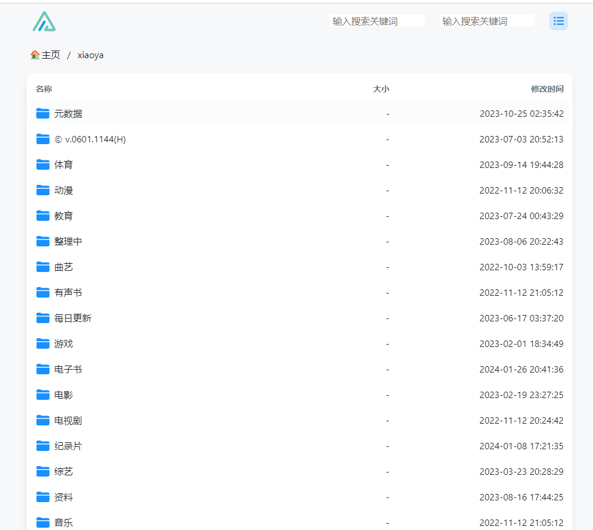
Task: Click folder icon of v.0601.1144(H)
Action: click(43, 139)
